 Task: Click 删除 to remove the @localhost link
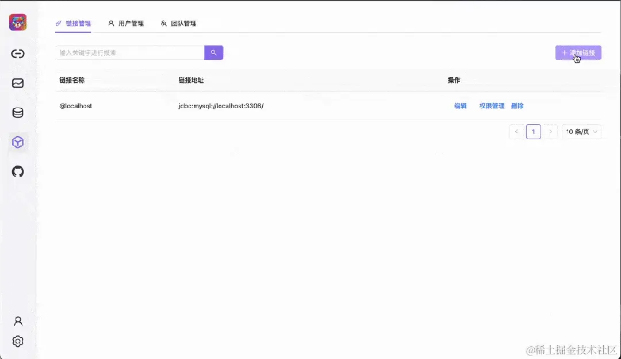click(517, 106)
